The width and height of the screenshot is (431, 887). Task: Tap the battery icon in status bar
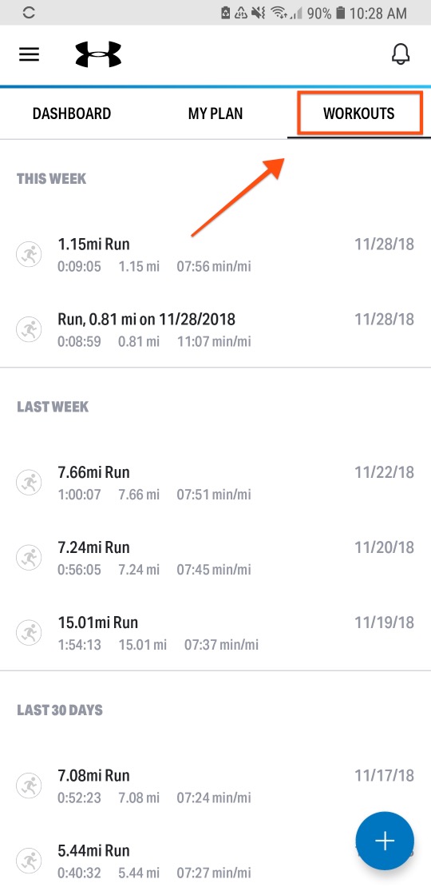(340, 13)
